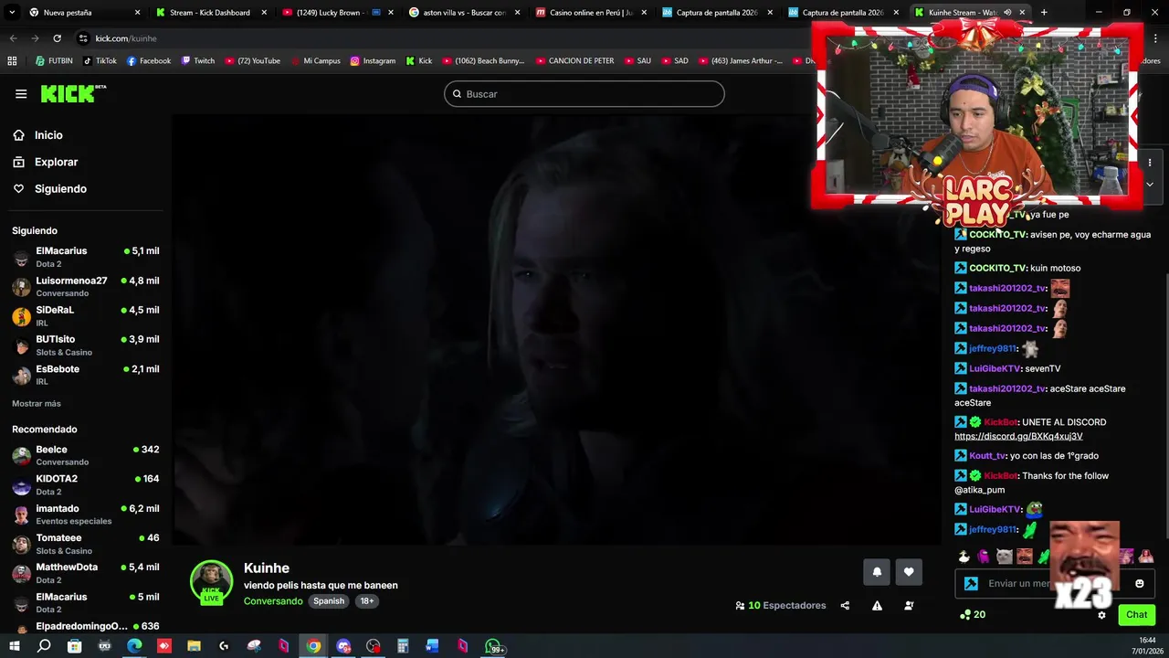Switch to Casino online en Perú tab

[590, 13]
